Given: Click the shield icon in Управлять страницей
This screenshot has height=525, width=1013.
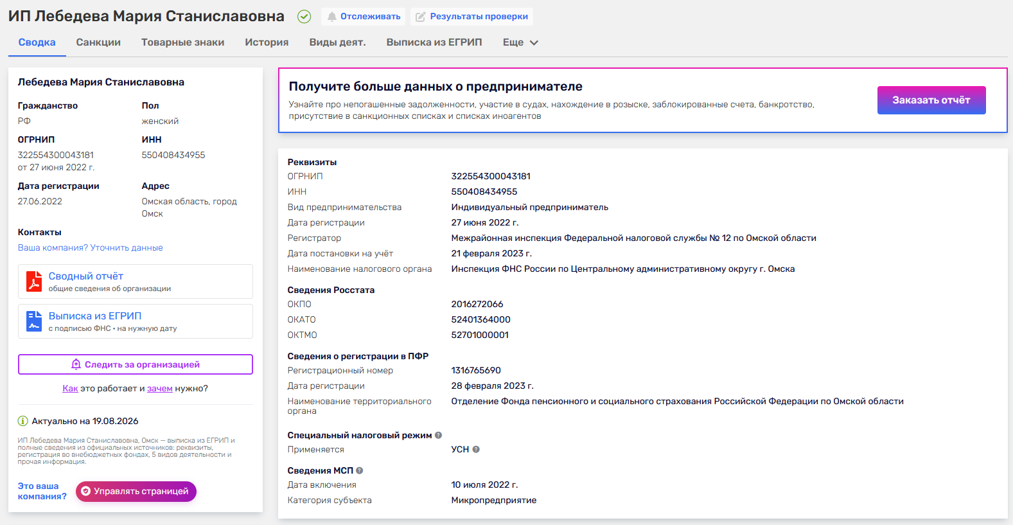Looking at the screenshot, I should (85, 491).
